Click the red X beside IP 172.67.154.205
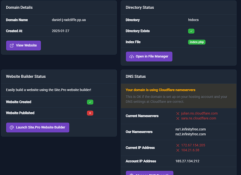The image size is (241, 175). tap(178, 145)
